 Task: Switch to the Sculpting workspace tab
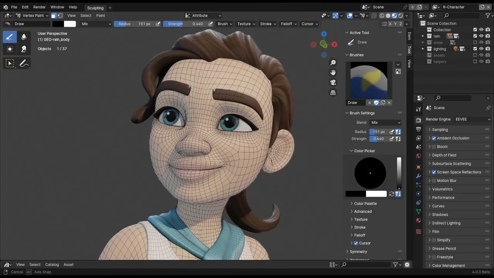(x=95, y=8)
